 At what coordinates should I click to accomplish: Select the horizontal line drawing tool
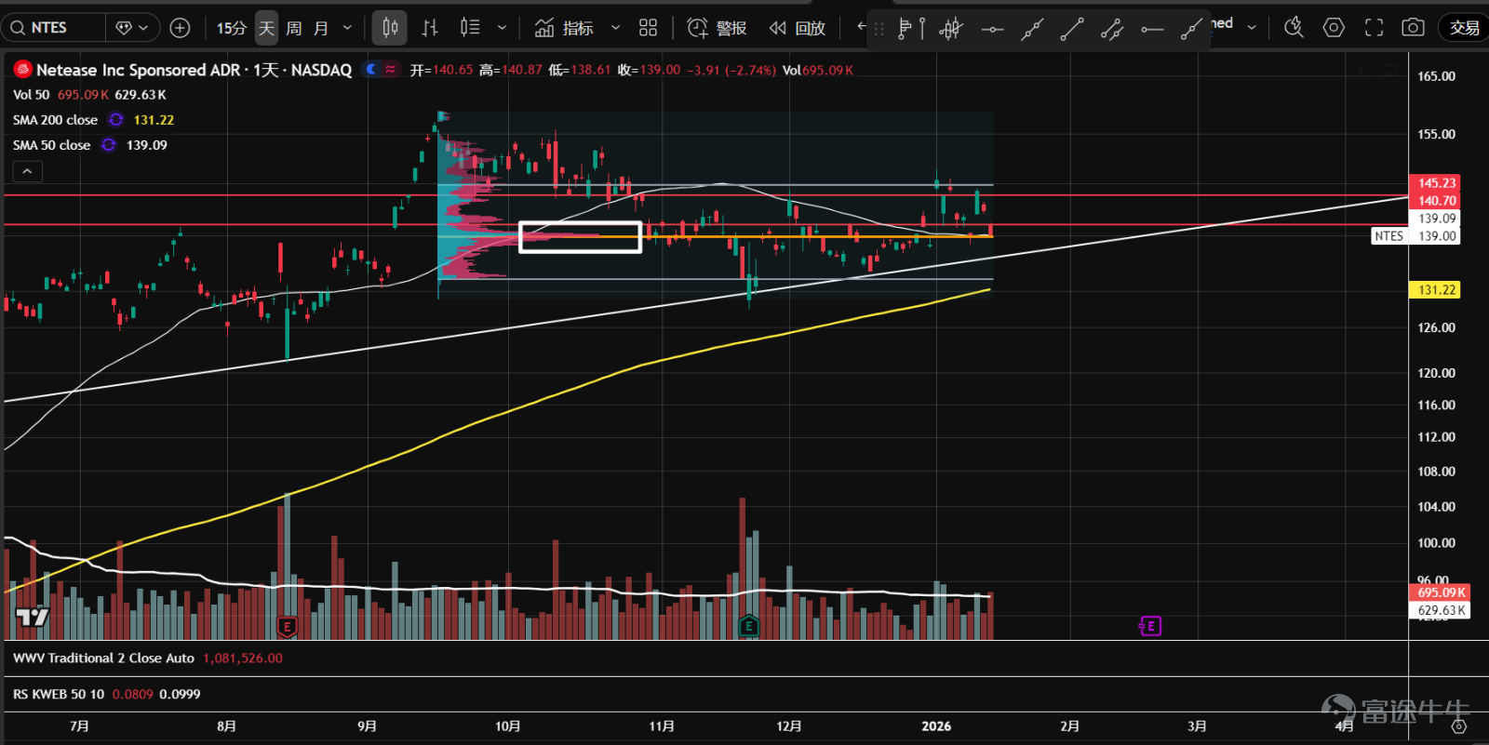pos(992,30)
